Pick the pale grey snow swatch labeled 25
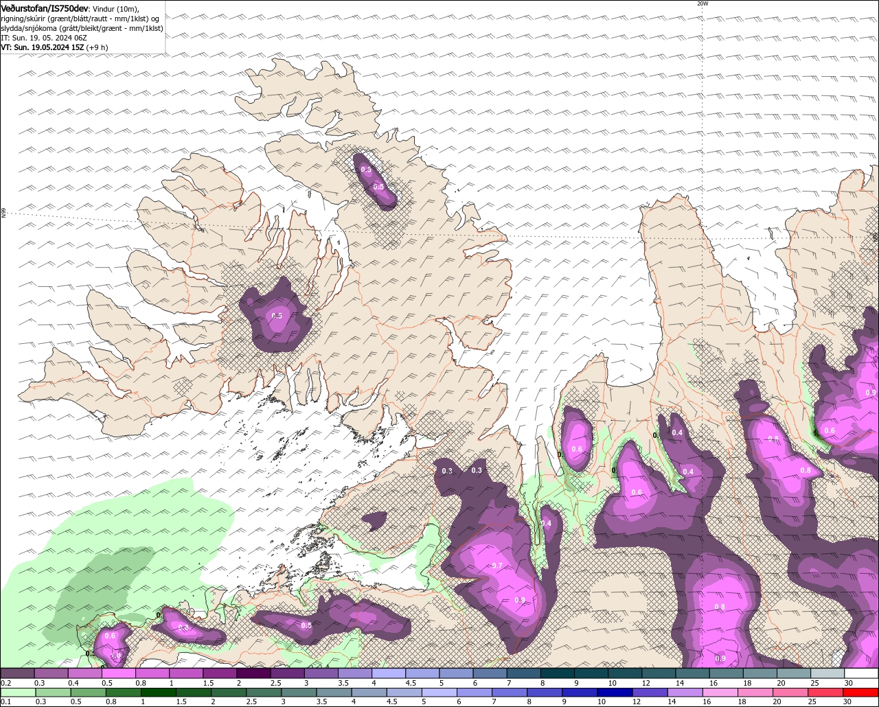The width and height of the screenshot is (879, 707). coord(828,673)
